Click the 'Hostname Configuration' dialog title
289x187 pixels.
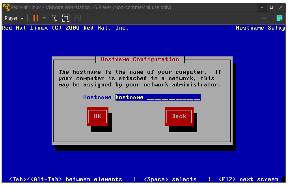[x=140, y=60]
